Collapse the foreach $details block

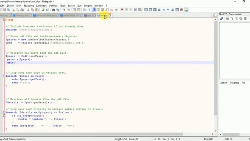(x=4, y=112)
